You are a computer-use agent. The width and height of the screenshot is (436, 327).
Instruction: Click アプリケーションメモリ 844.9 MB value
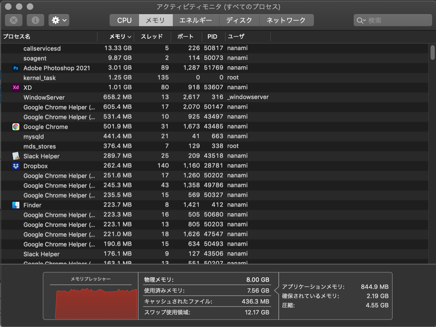pyautogui.click(x=375, y=287)
